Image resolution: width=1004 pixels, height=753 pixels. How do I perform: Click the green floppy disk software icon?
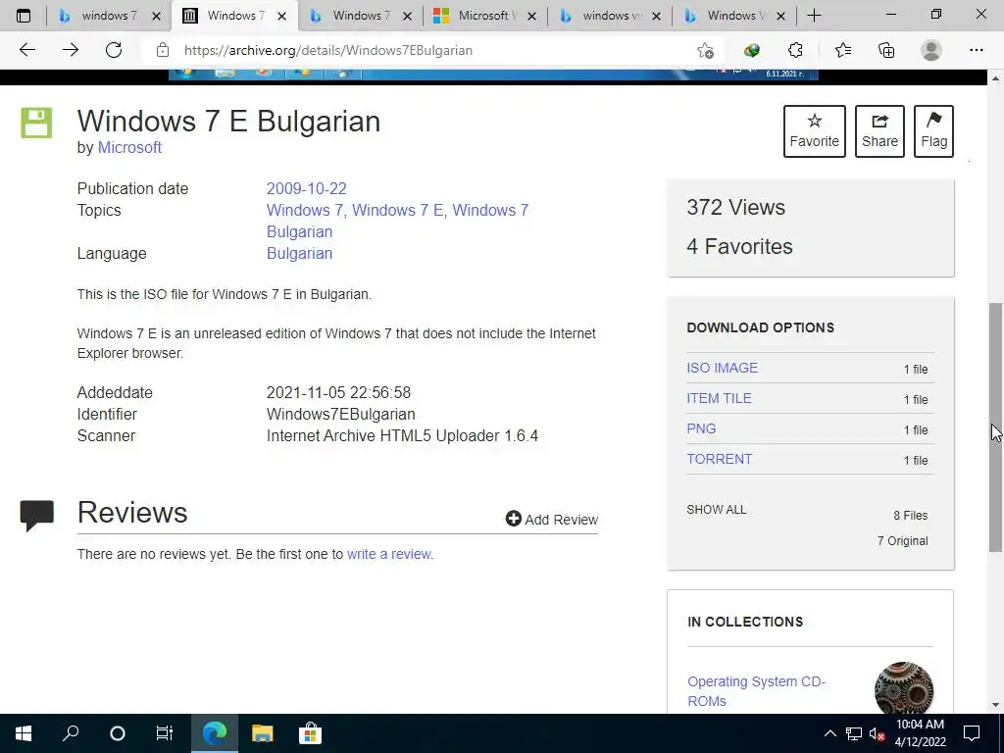(36, 123)
